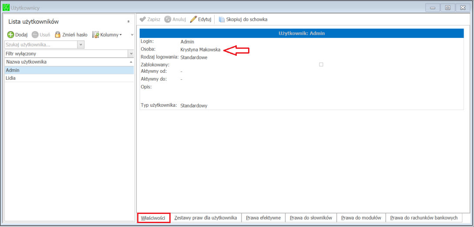The width and height of the screenshot is (474, 227).
Task: Click the green Dodaj plus icon
Action: tap(10, 35)
